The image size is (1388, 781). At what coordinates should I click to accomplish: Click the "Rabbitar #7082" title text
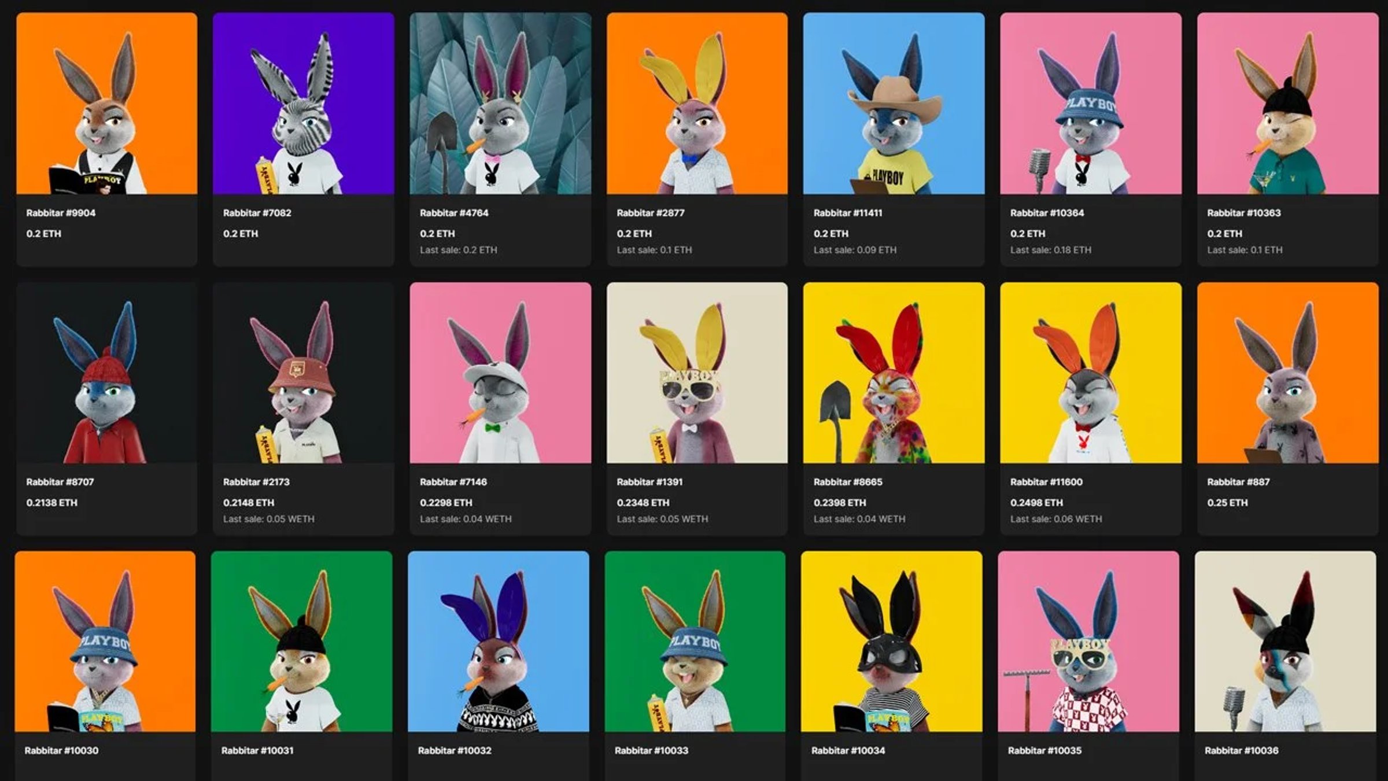(257, 213)
